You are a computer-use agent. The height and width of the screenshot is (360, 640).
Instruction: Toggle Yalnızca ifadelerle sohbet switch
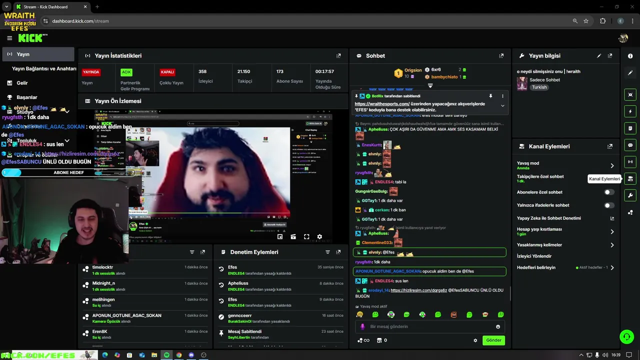(609, 205)
